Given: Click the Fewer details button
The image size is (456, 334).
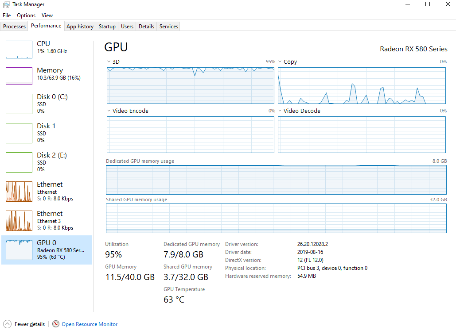Looking at the screenshot, I should pos(24,324).
